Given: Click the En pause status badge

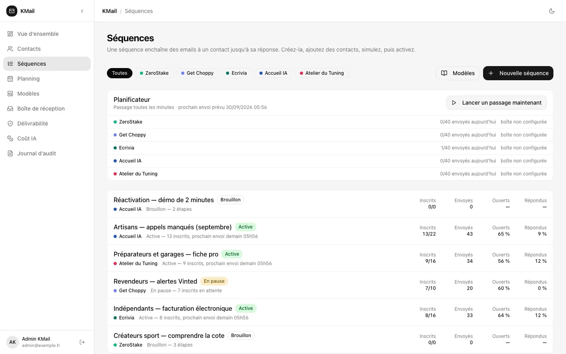Looking at the screenshot, I should 214,281.
